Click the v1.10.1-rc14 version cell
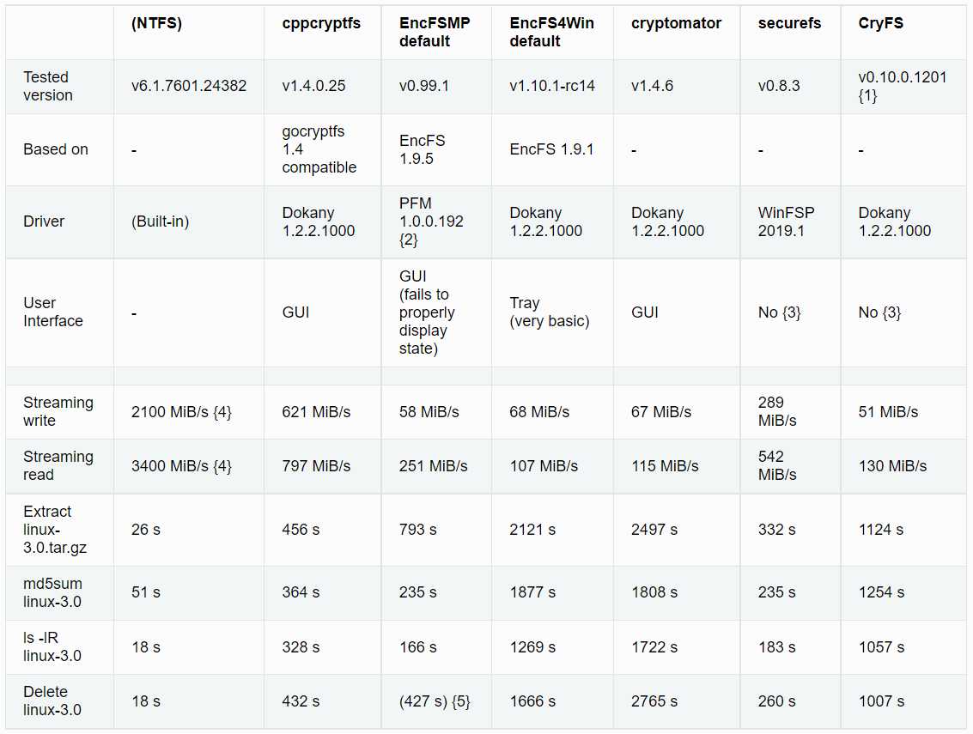973x734 pixels. [x=553, y=86]
